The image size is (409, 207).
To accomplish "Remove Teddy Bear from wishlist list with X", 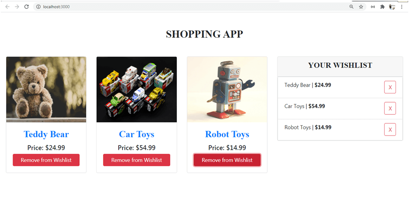I will pyautogui.click(x=390, y=87).
